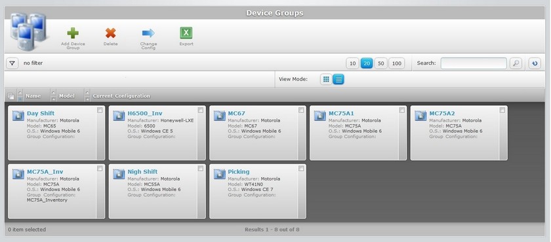
Task: Check the MC75A_Inv card checkbox
Action: (x=100, y=169)
